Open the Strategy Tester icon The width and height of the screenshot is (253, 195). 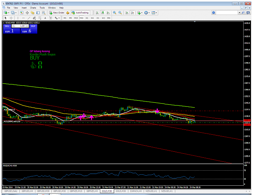44,13
